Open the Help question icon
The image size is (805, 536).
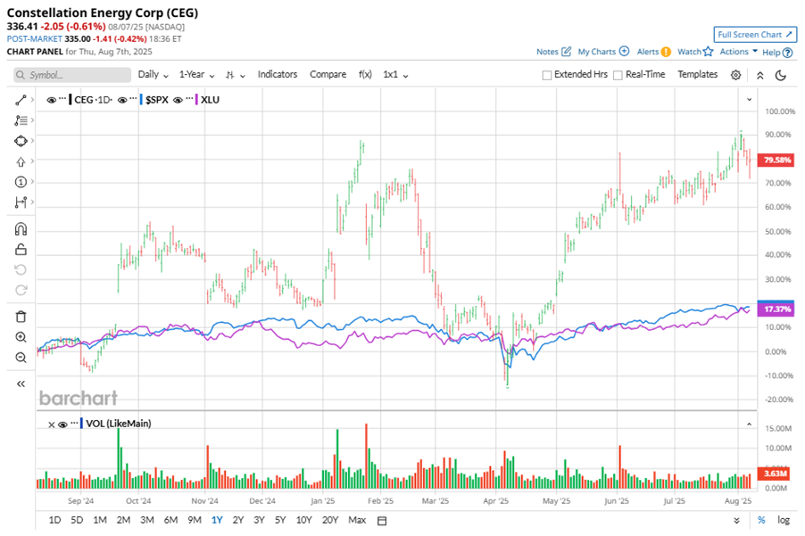(787, 53)
